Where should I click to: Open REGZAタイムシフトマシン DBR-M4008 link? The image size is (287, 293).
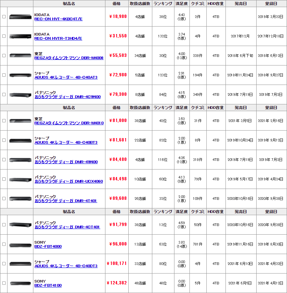tap(69, 58)
